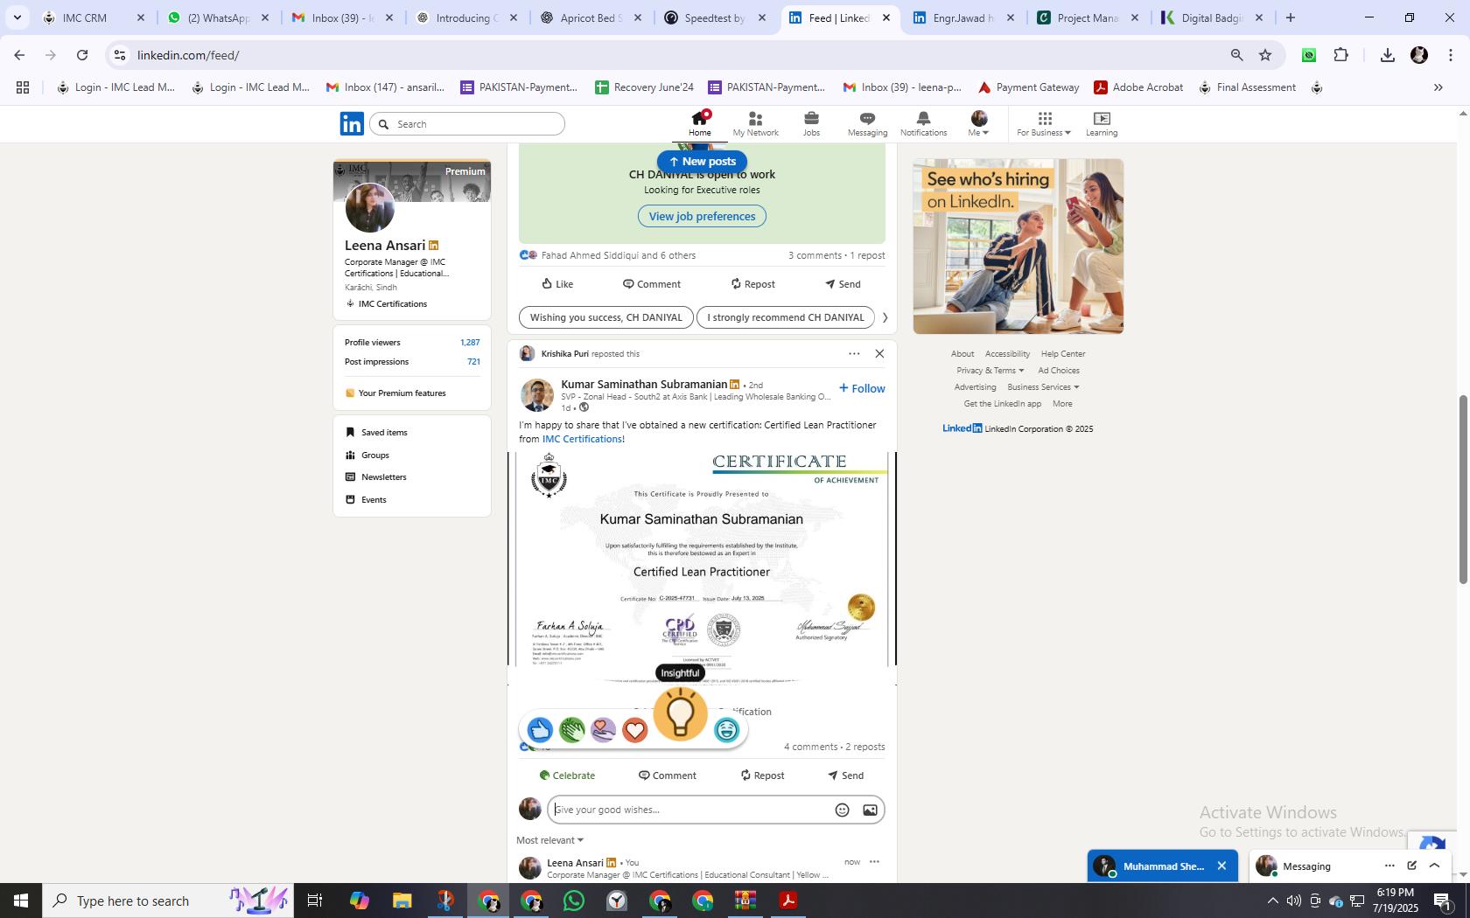Select the Love heart reaction
The width and height of the screenshot is (1470, 918).
click(634, 730)
